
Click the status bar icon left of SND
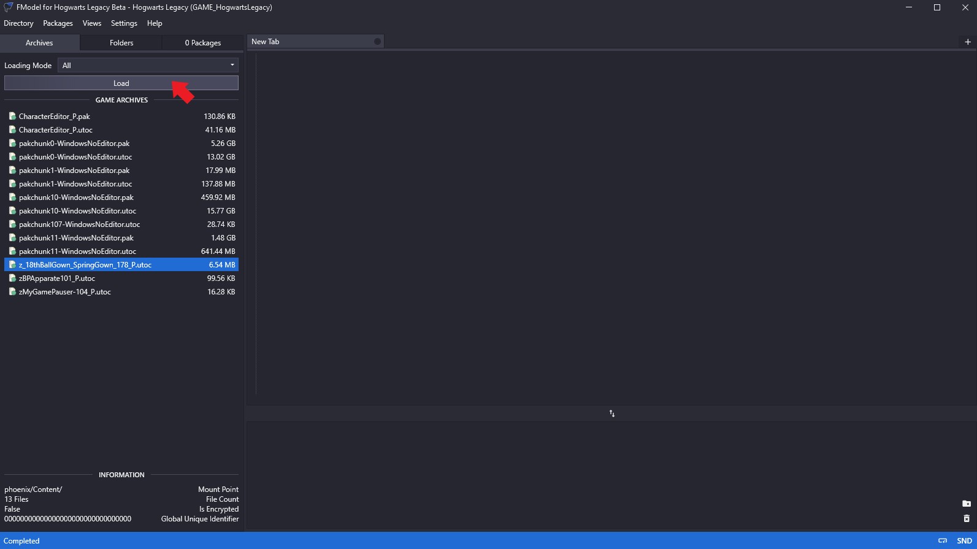[x=943, y=540]
